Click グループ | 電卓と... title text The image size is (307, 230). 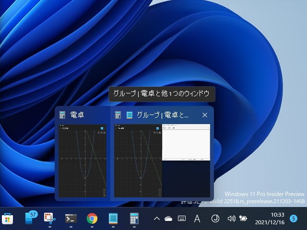pos(163,115)
